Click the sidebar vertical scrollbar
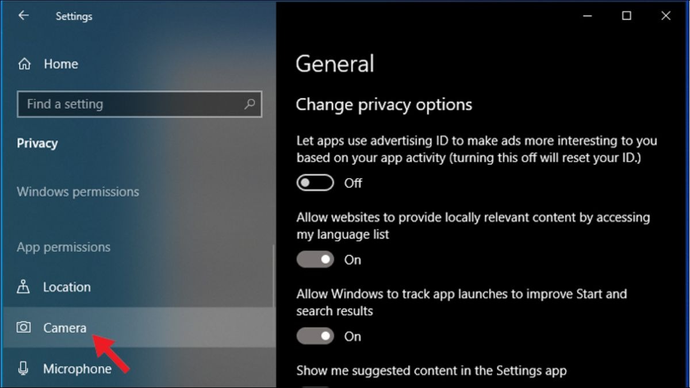 point(274,276)
